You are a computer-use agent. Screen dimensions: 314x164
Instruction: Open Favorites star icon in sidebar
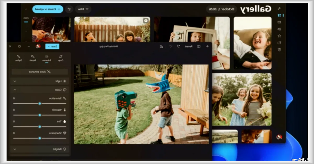(x=279, y=36)
